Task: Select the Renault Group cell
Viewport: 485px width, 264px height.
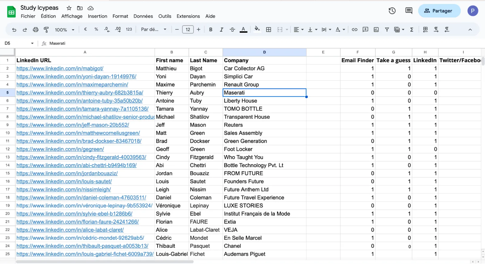Action: (264, 85)
